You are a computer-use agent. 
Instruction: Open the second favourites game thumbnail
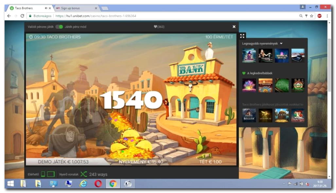[x=265, y=85]
